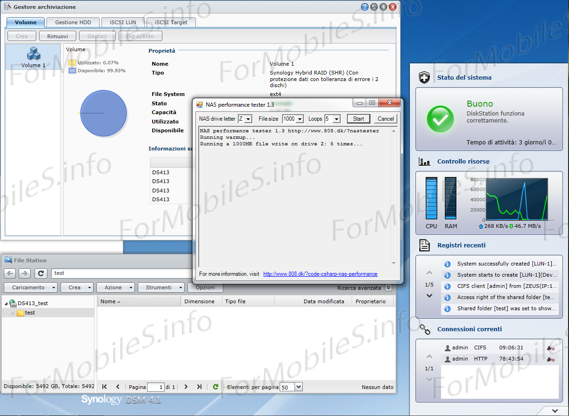
Task: Go to last page in File Station
Action: 199,387
